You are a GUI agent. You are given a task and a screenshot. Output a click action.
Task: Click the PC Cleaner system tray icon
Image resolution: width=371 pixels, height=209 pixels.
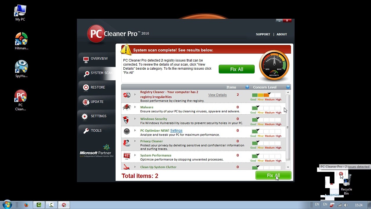[x=332, y=205]
